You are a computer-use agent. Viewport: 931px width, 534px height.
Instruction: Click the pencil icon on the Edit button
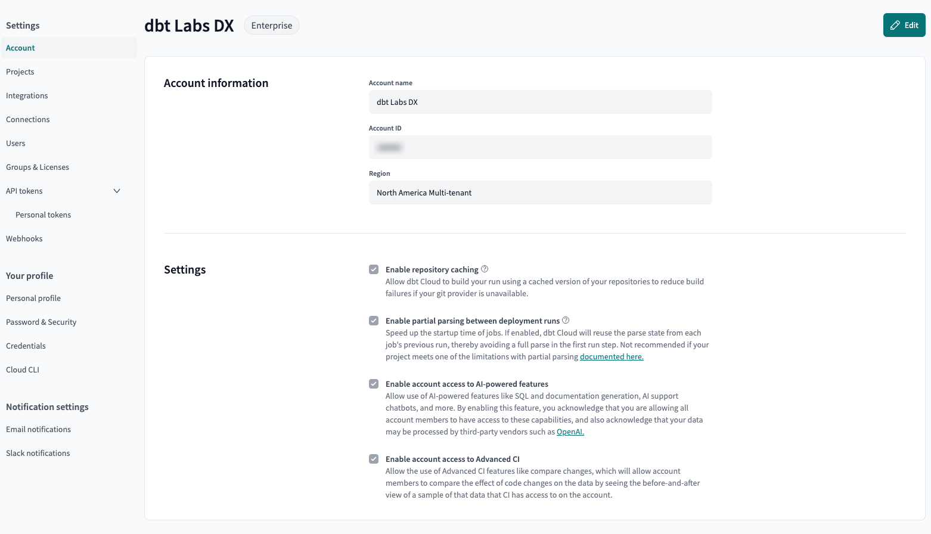point(895,25)
